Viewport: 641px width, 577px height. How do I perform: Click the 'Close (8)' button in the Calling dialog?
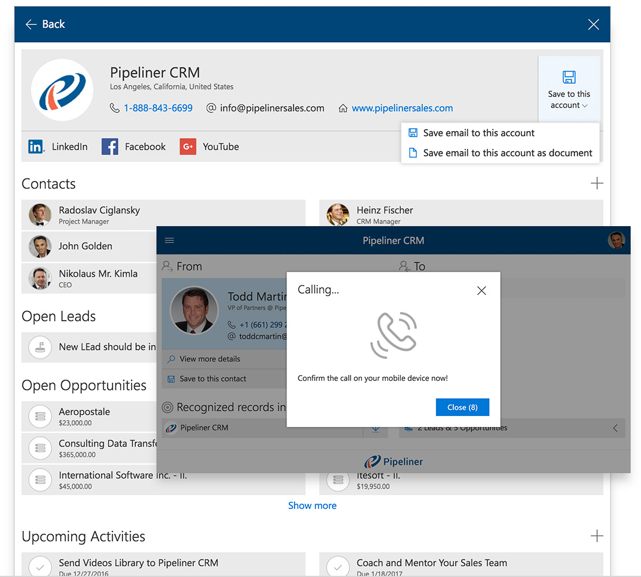point(463,407)
